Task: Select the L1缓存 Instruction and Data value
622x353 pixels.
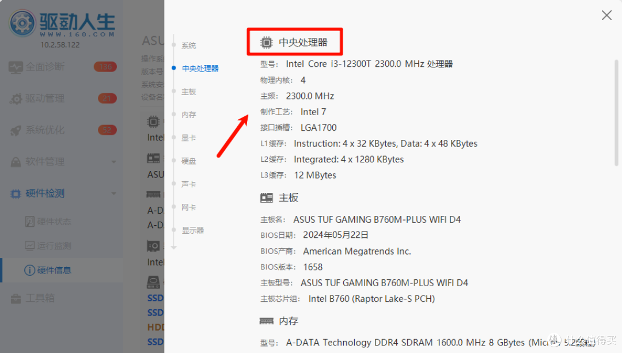Action: click(x=385, y=143)
